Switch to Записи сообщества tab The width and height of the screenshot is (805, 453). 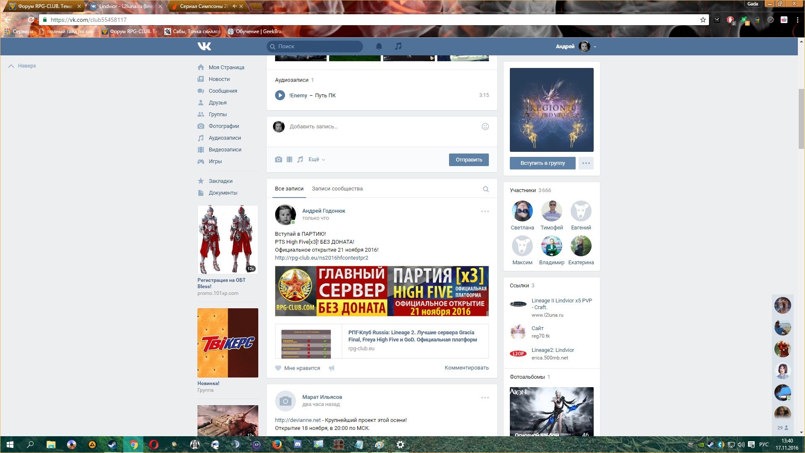[x=337, y=189]
